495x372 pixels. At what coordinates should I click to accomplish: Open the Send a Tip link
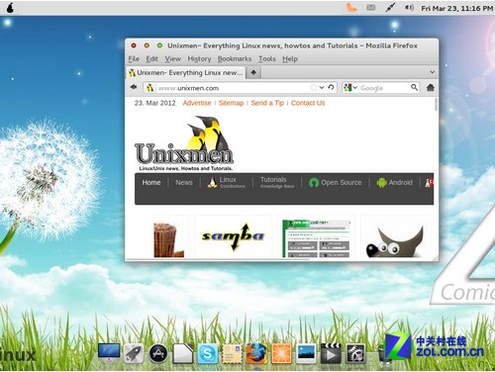(267, 103)
